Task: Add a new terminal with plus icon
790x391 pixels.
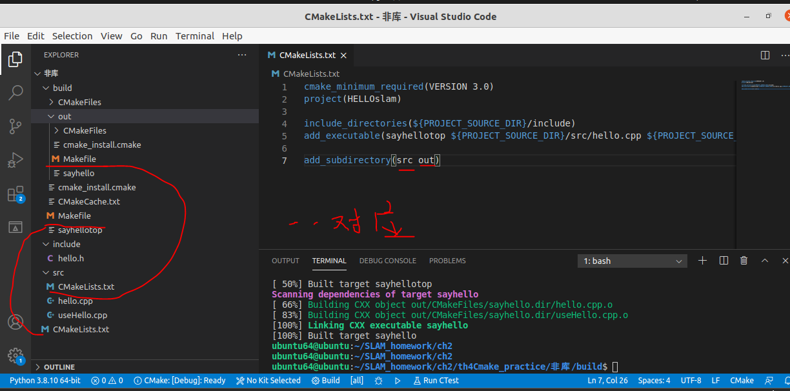Action: (x=702, y=261)
